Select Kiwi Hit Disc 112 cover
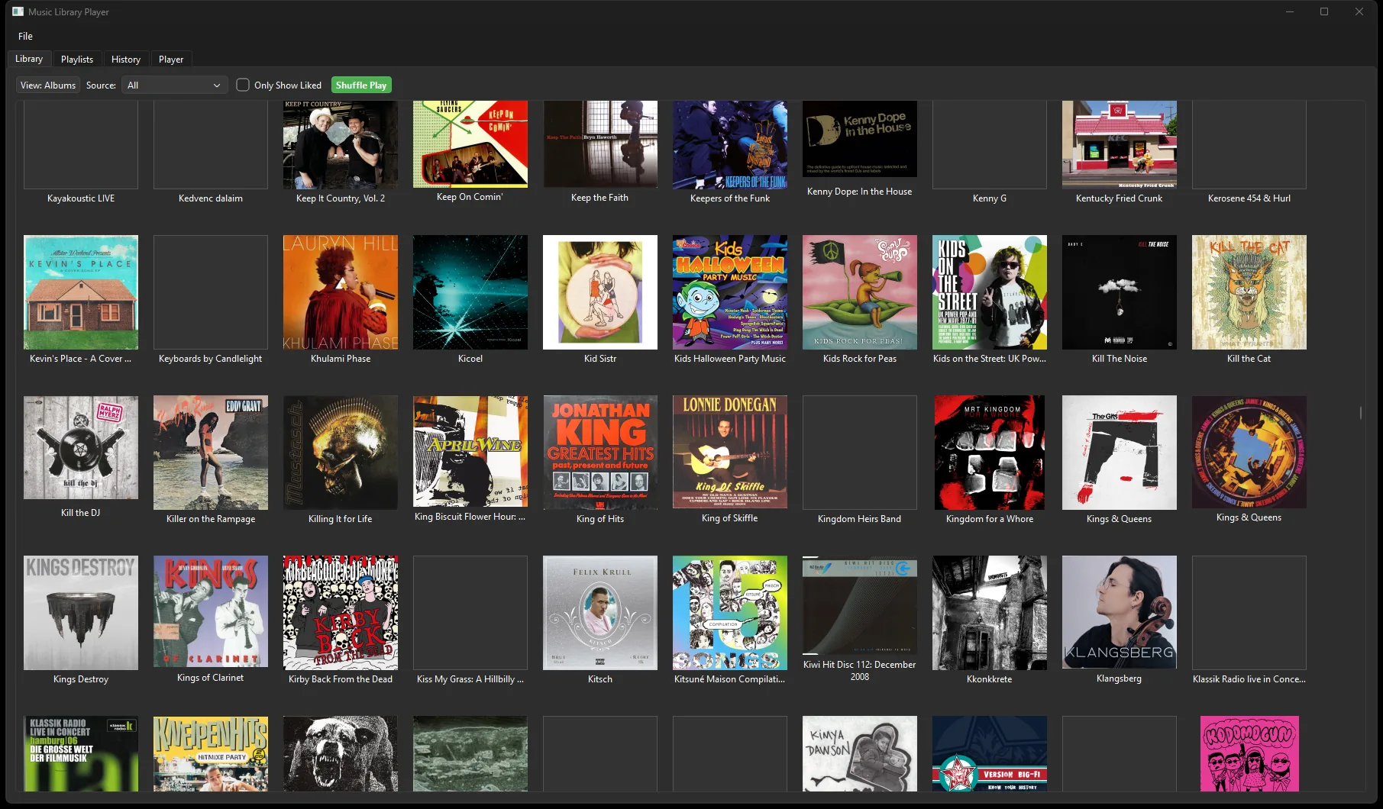The width and height of the screenshot is (1383, 809). [x=860, y=605]
